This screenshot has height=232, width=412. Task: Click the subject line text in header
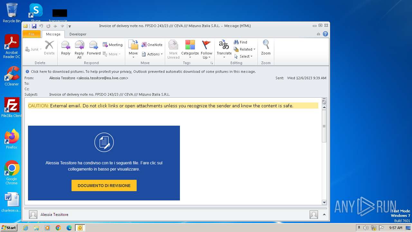[109, 94]
